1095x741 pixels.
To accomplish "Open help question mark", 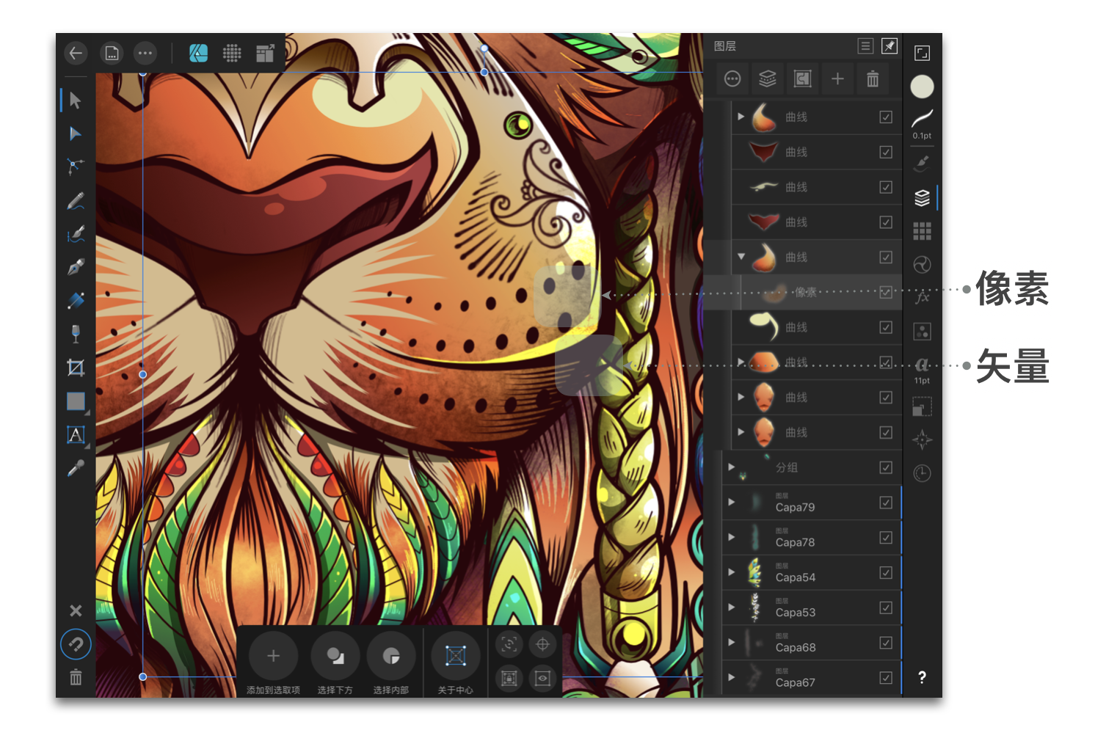I will point(922,677).
